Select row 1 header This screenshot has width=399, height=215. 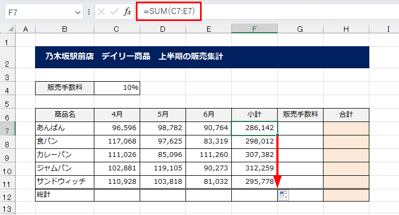(x=8, y=40)
